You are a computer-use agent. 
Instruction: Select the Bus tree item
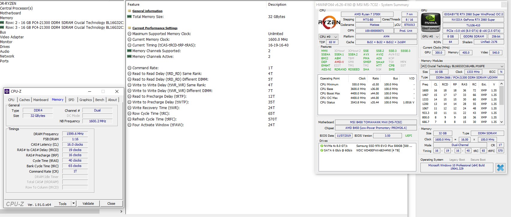click(3, 32)
